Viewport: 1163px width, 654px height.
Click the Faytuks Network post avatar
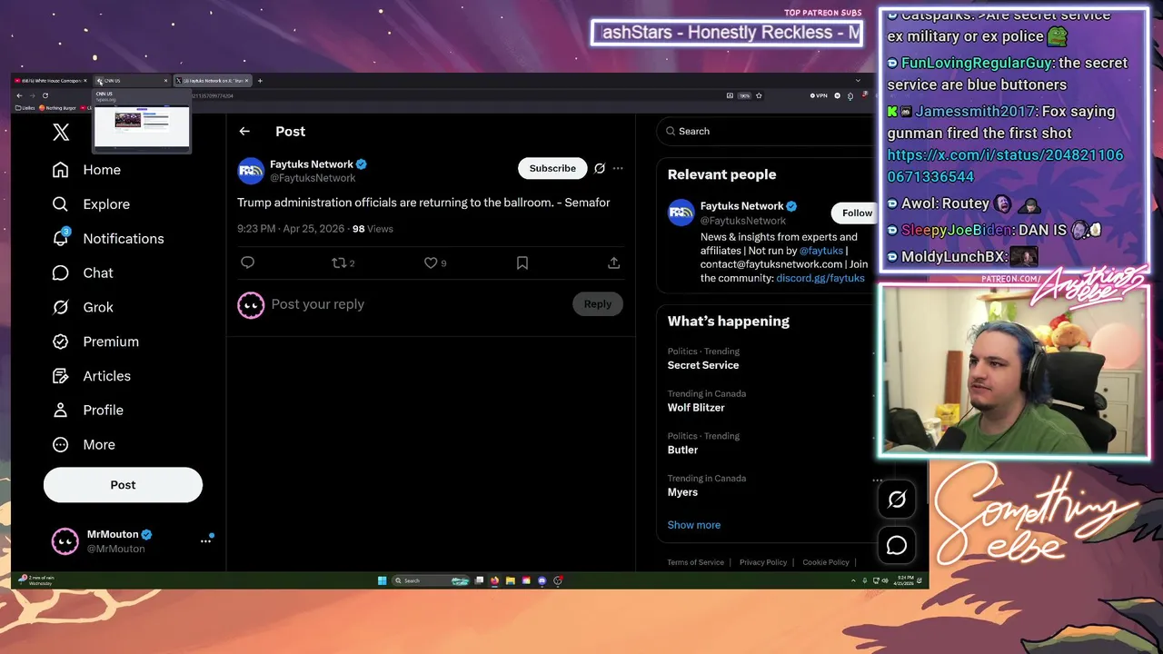tap(251, 171)
